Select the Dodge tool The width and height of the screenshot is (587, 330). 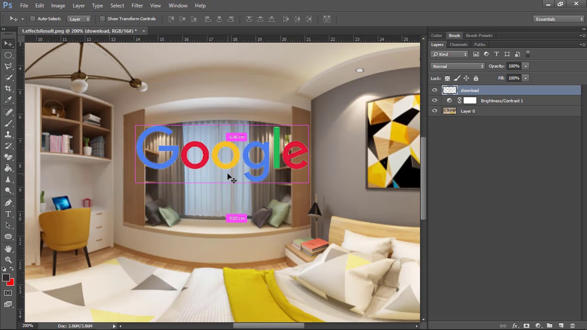(x=8, y=191)
